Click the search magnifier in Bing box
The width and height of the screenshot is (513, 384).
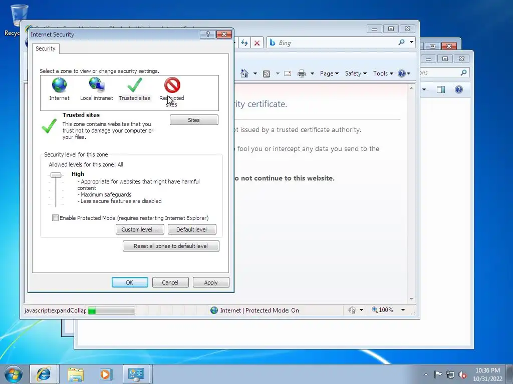401,42
